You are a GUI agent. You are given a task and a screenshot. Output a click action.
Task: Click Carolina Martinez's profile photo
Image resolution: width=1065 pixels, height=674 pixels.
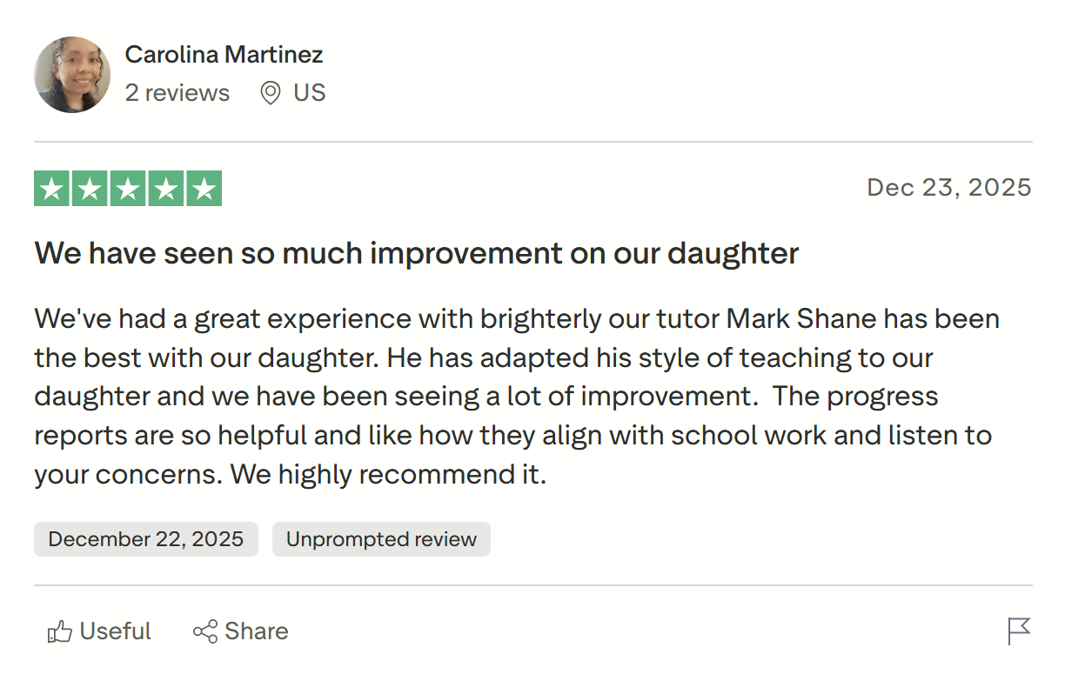click(x=72, y=75)
